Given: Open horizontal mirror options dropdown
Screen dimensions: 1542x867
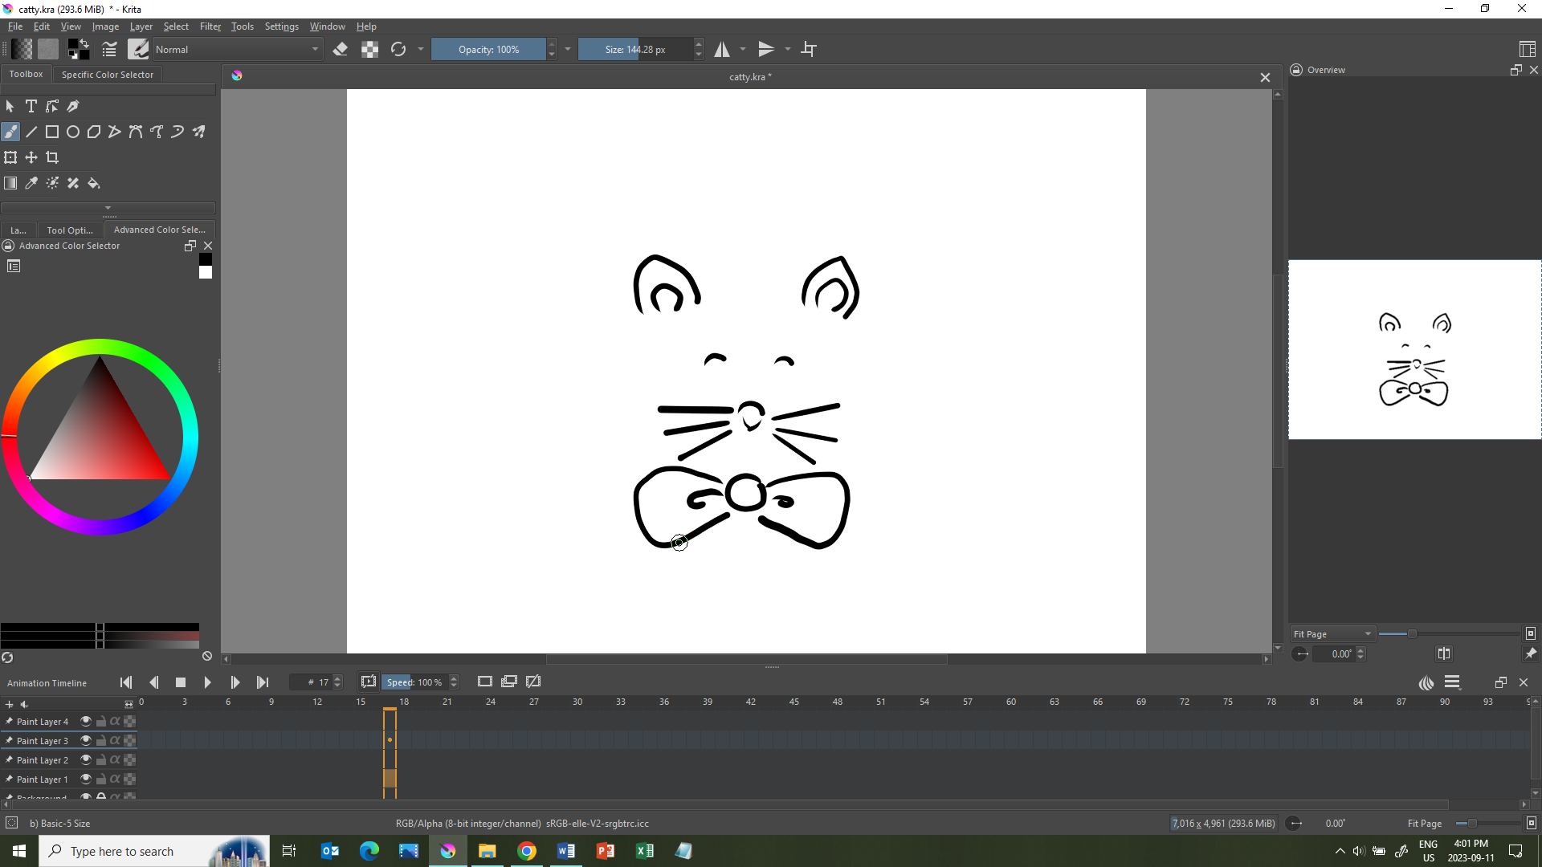Looking at the screenshot, I should click(x=743, y=49).
